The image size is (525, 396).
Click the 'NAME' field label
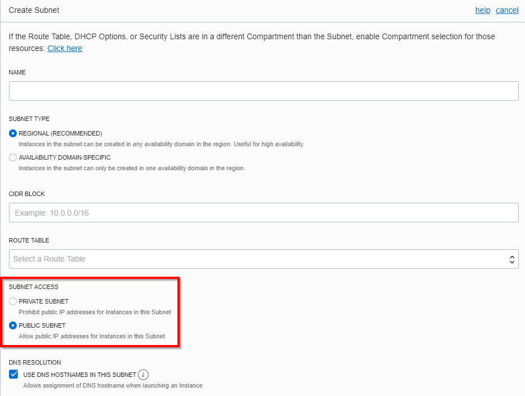[x=17, y=72]
